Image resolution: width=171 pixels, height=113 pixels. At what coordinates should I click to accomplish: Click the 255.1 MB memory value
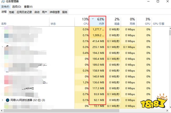click(98, 47)
